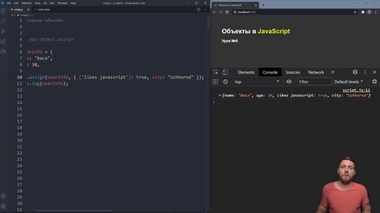
Task: Expand the logged userInfo object
Action: point(220,95)
